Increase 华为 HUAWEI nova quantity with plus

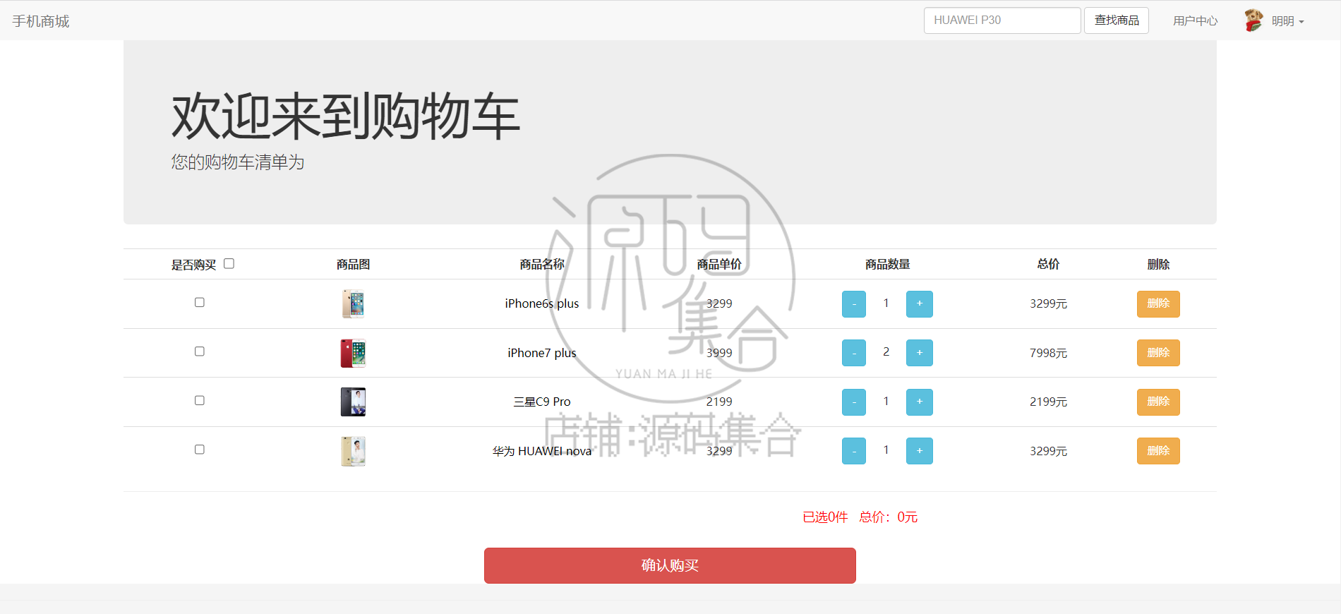point(920,451)
